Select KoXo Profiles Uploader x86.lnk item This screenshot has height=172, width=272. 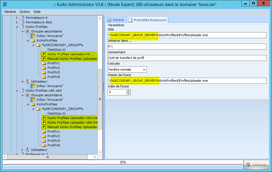(72, 122)
